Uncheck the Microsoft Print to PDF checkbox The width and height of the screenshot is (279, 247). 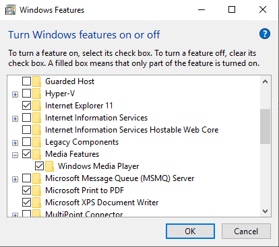(26, 190)
